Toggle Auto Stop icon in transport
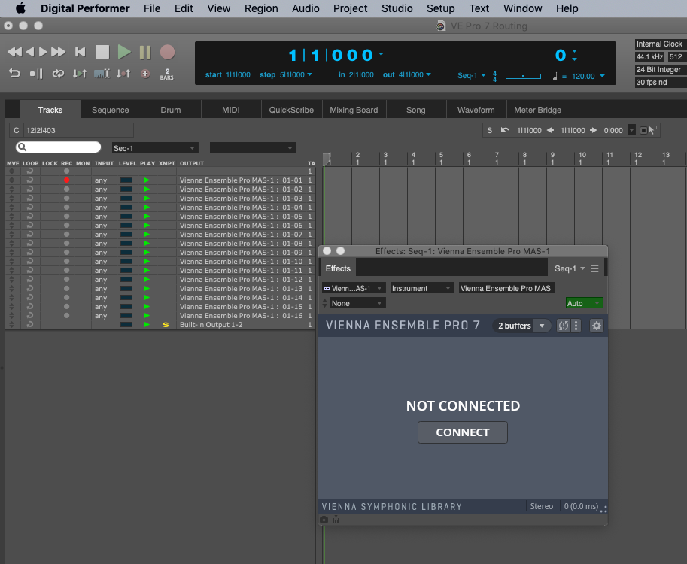 pyautogui.click(x=36, y=74)
